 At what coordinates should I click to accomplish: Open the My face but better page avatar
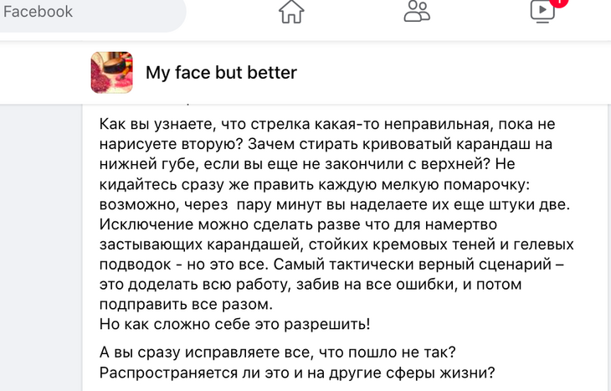(111, 72)
